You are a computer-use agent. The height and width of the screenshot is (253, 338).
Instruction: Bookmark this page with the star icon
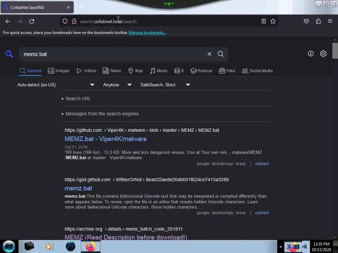point(273,21)
